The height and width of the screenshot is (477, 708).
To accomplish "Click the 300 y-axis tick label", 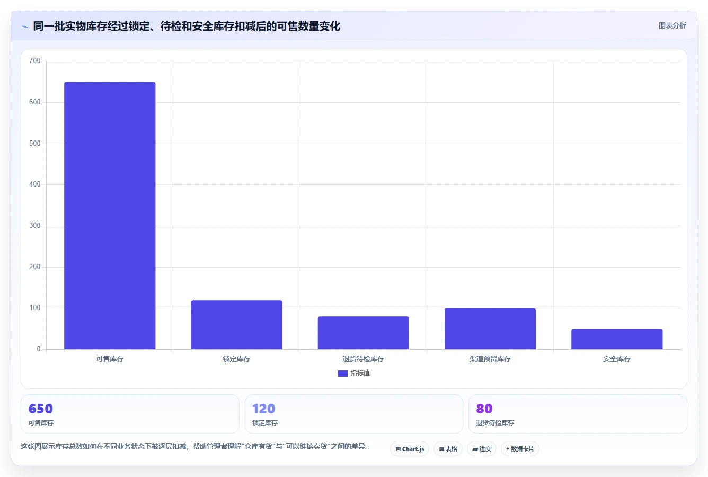I will click(35, 226).
